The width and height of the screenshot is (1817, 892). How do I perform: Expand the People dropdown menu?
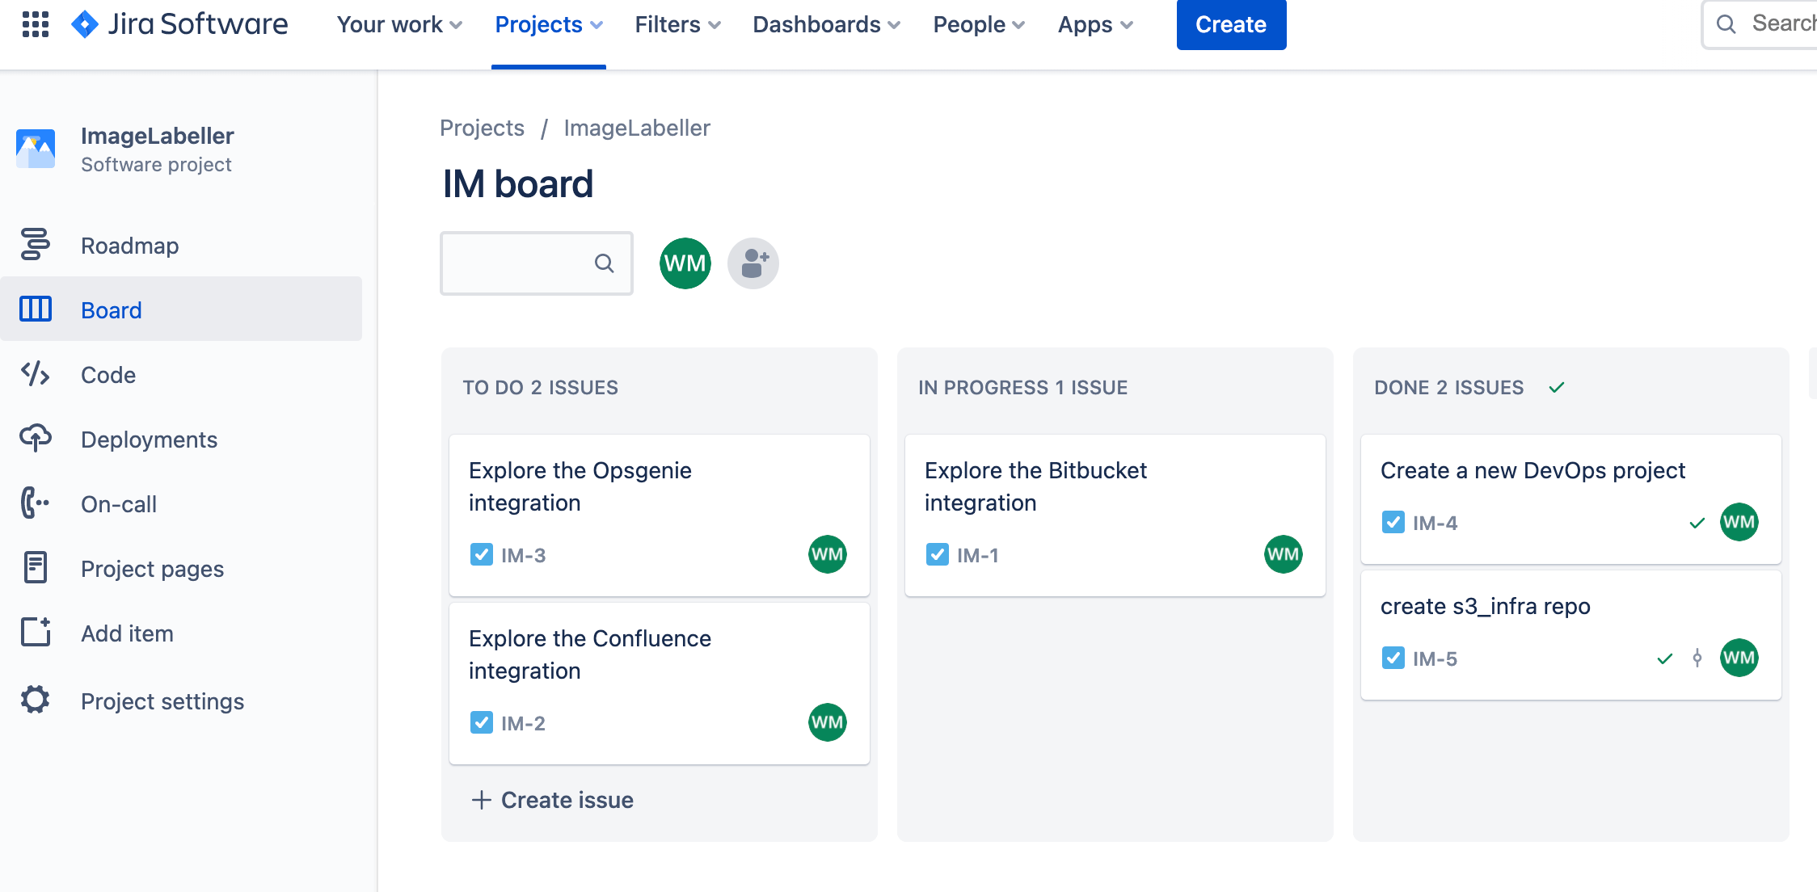coord(977,24)
